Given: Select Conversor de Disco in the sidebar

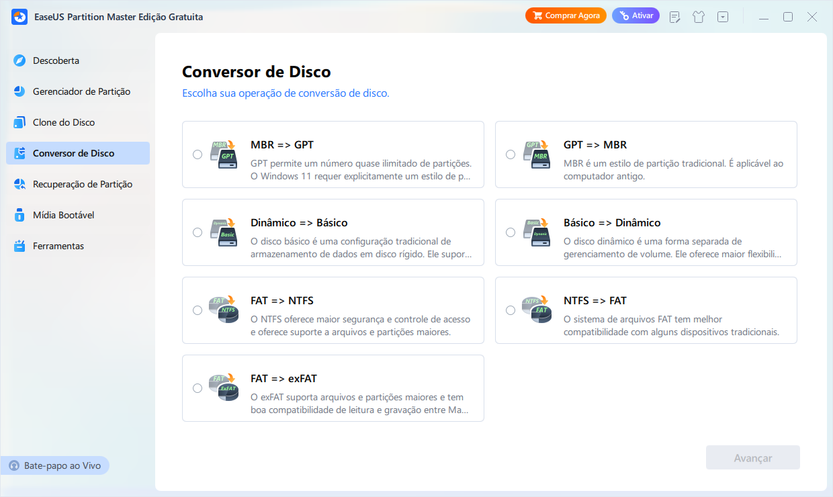Looking at the screenshot, I should click(x=78, y=153).
